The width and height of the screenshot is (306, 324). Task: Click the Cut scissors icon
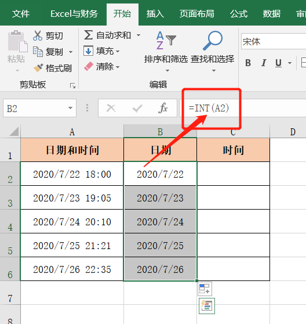(38, 35)
